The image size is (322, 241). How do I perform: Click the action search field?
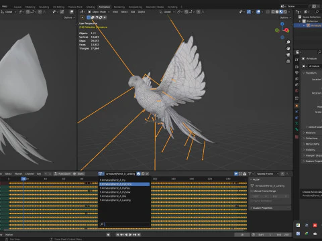pyautogui.click(x=124, y=224)
